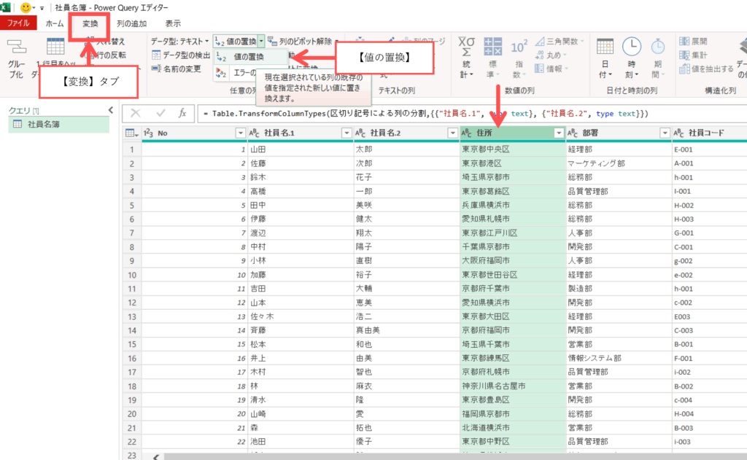The width and height of the screenshot is (747, 460).
Task: Click the グループ化 (Group By) icon
Action: tap(16, 48)
